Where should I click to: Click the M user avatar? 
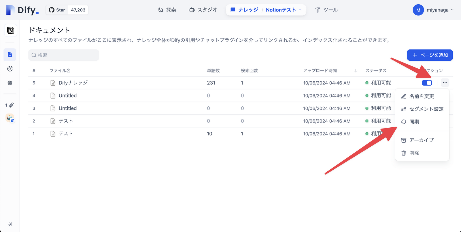[x=418, y=10]
